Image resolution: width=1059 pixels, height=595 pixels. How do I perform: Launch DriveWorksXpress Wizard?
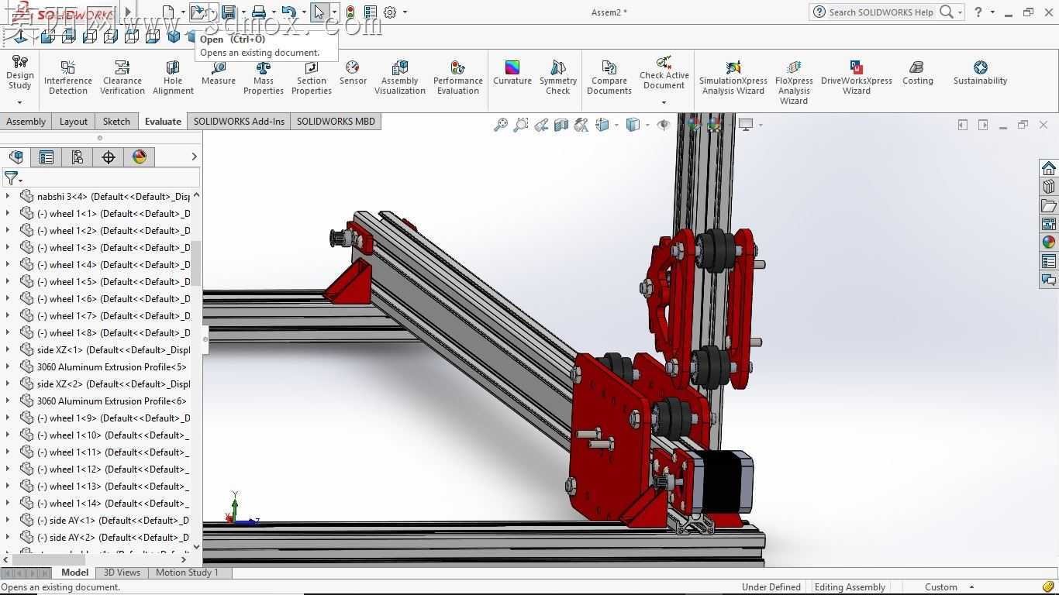[857, 78]
